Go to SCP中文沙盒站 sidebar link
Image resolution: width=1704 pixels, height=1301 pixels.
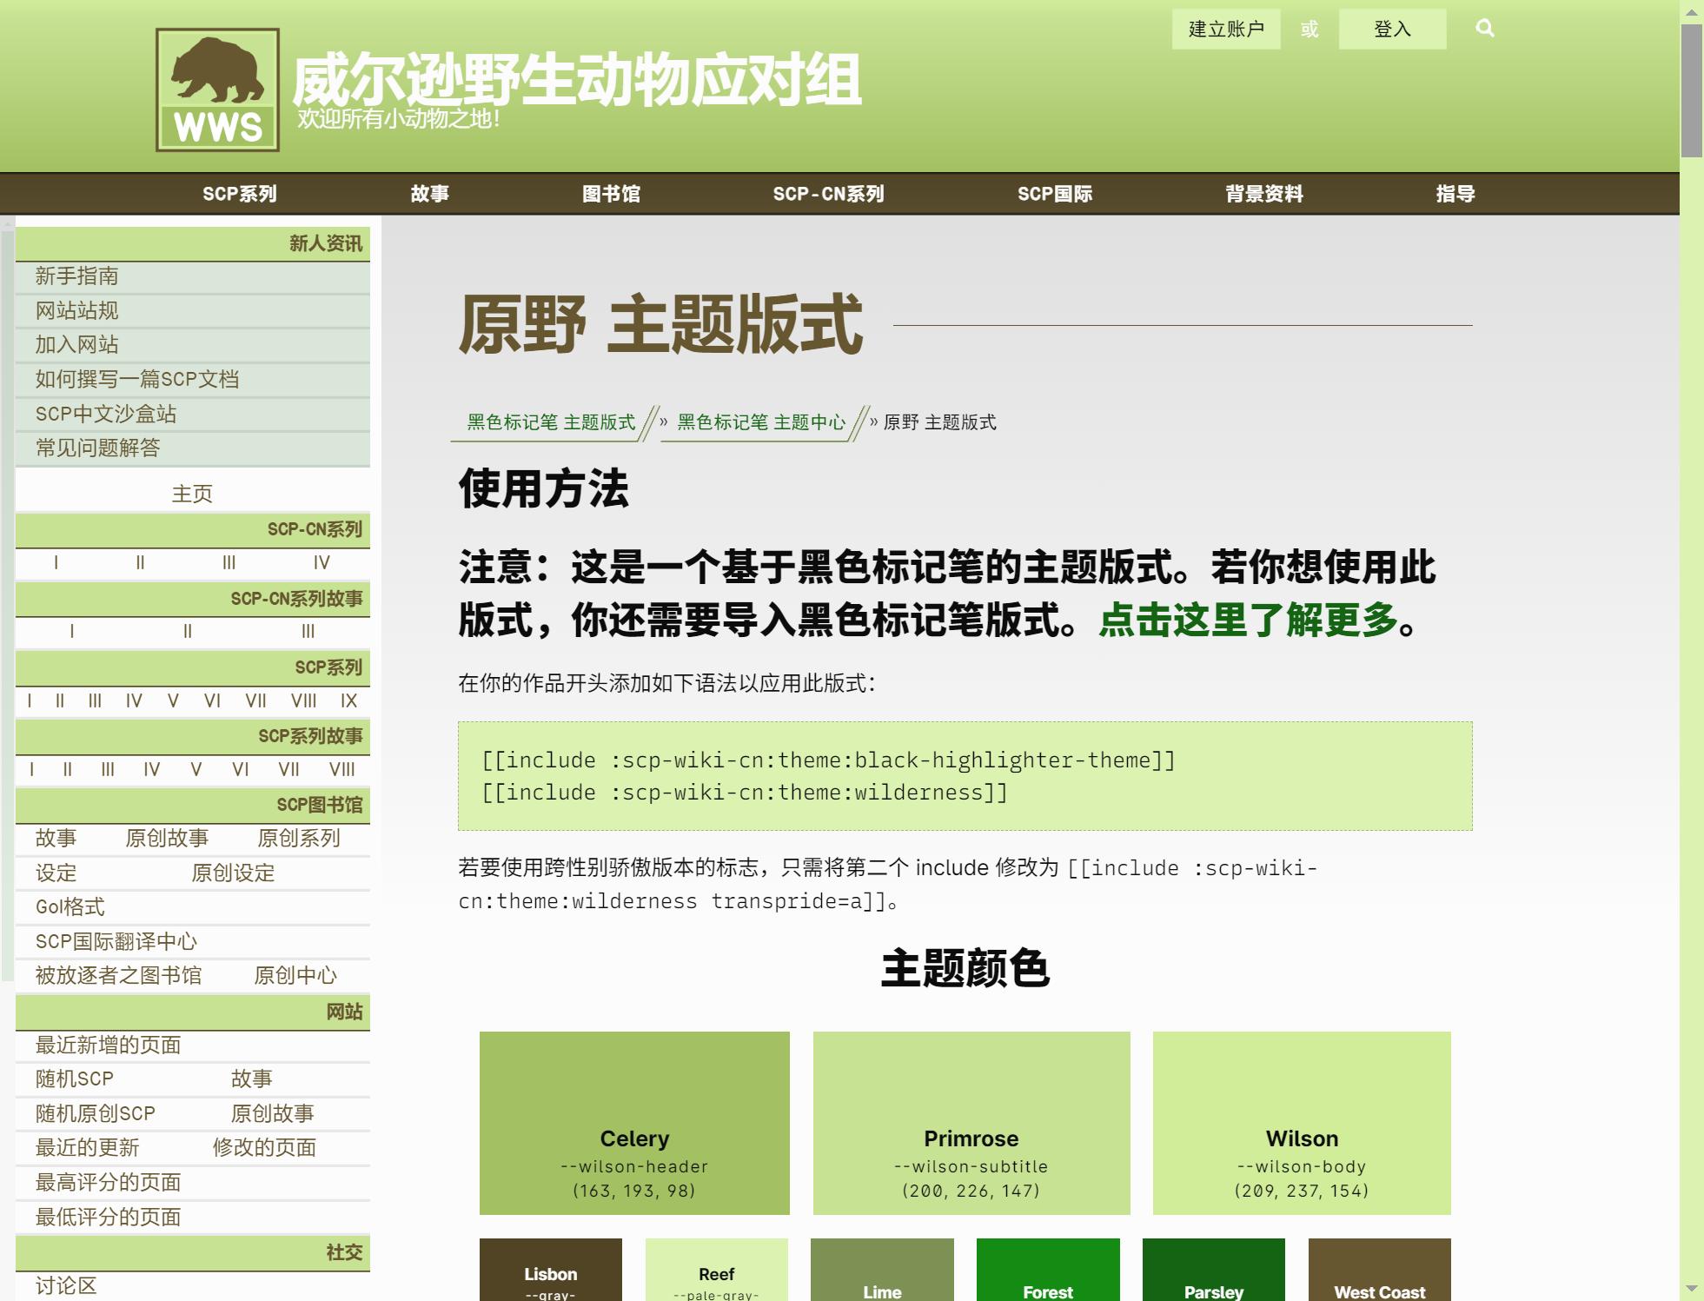[105, 414]
